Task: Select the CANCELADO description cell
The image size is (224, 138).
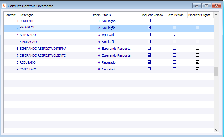Action: click(55, 69)
